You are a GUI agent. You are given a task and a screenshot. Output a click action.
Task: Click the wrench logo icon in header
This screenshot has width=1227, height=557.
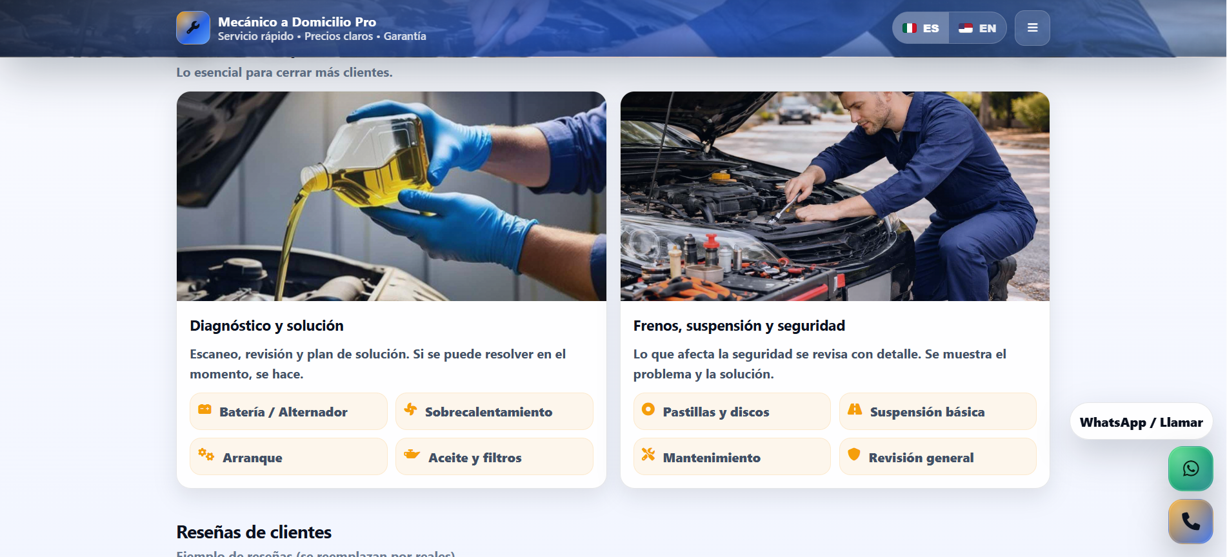tap(193, 28)
